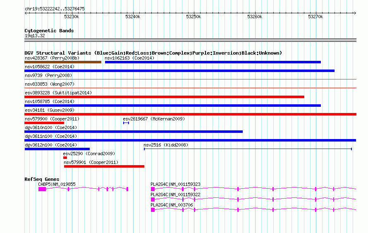This screenshot has height=233, width=368.
Task: Select the dgv3612n100 (Coe2014) blue bar
Action: point(57,149)
